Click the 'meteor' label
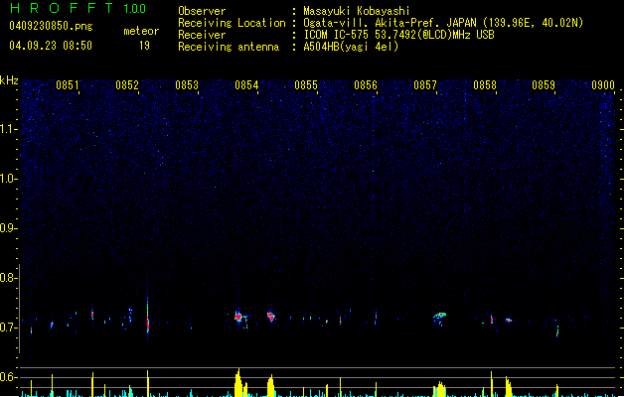625x397 pixels. [x=141, y=31]
